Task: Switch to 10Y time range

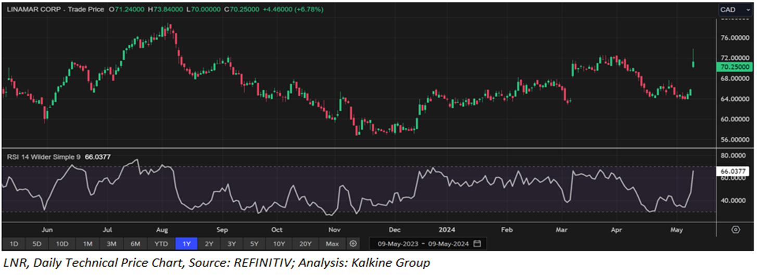Action: point(279,243)
